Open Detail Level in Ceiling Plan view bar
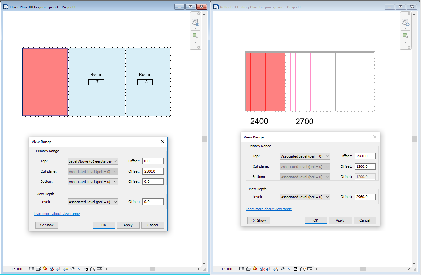Screen dimensions: 421x275 pos(242,269)
